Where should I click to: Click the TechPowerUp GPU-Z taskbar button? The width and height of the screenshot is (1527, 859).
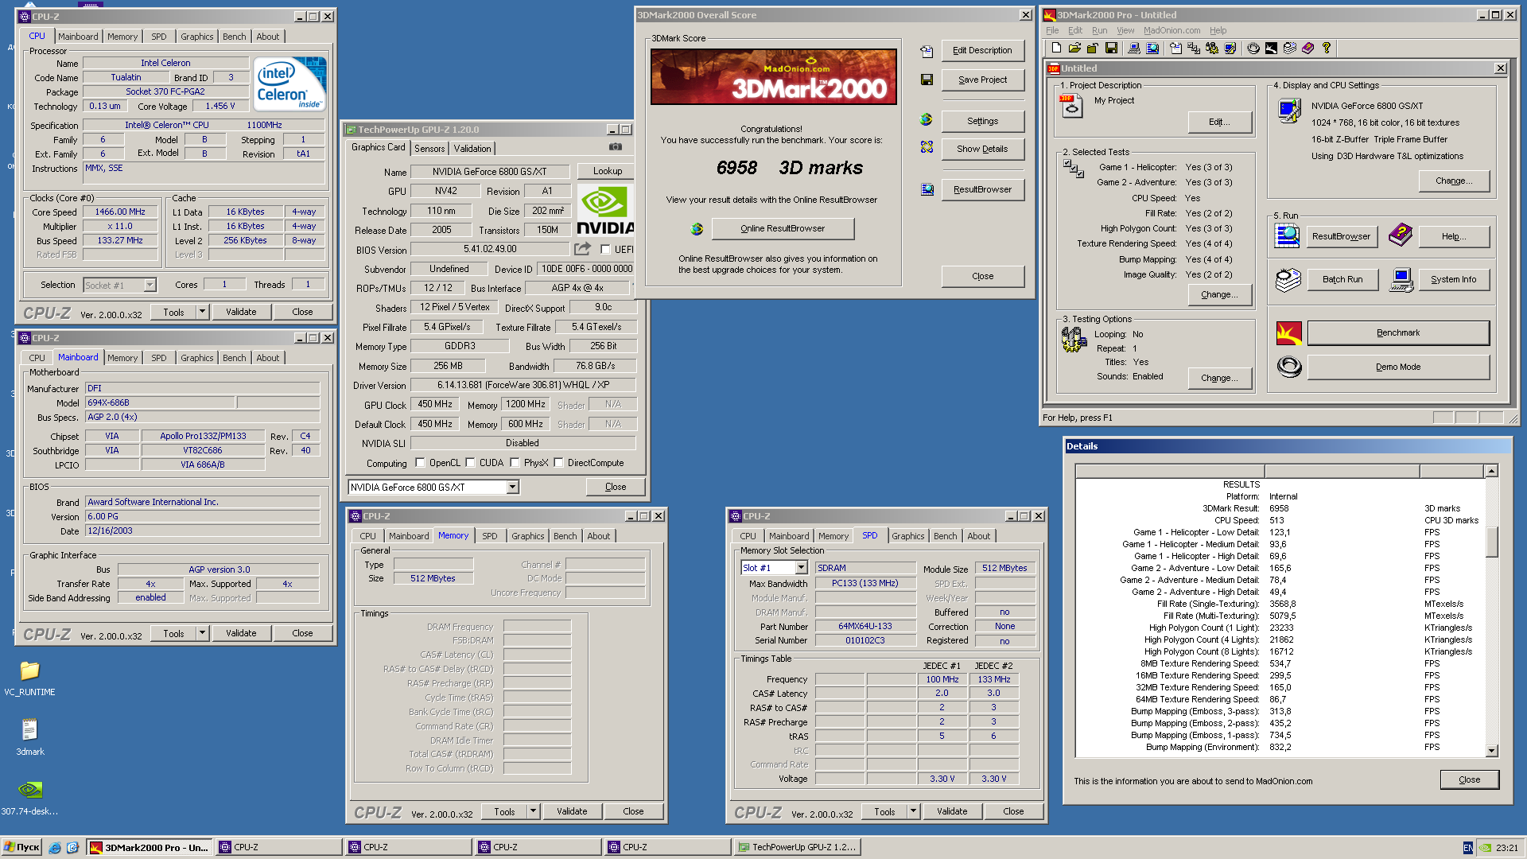(797, 848)
